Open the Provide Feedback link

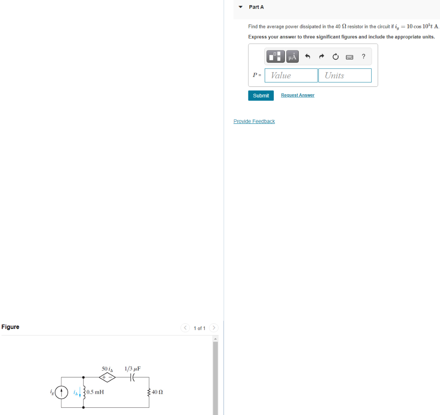click(x=254, y=121)
